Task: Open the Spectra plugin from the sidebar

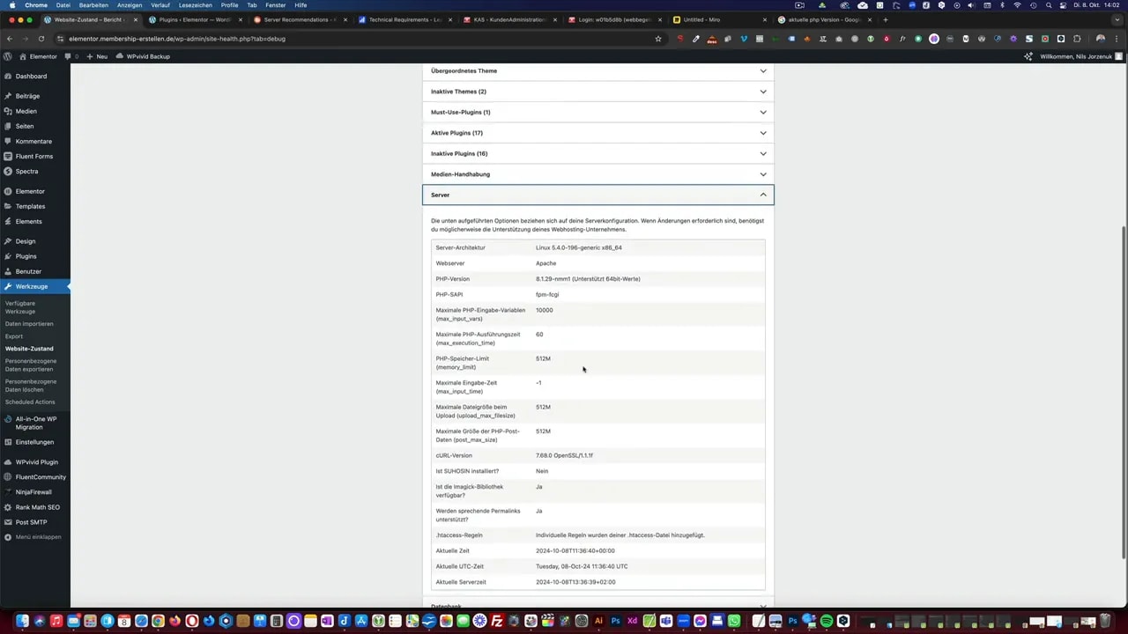Action: click(x=26, y=171)
